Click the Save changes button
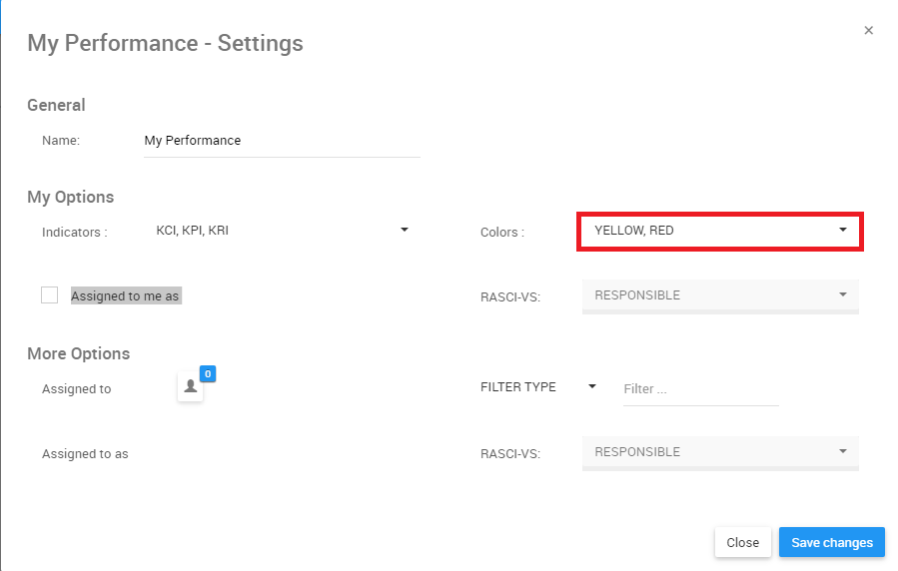Image resolution: width=898 pixels, height=571 pixels. tap(831, 543)
